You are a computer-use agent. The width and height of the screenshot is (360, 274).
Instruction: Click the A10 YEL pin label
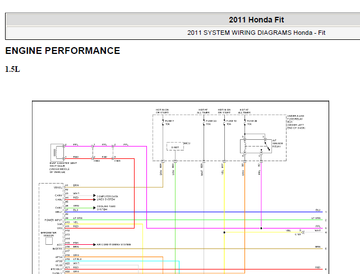(x=72, y=222)
